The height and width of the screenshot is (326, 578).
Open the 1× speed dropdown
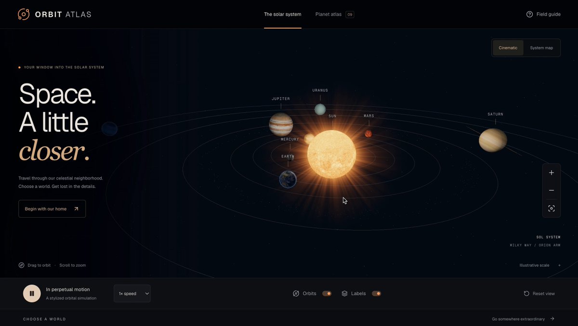tap(132, 293)
